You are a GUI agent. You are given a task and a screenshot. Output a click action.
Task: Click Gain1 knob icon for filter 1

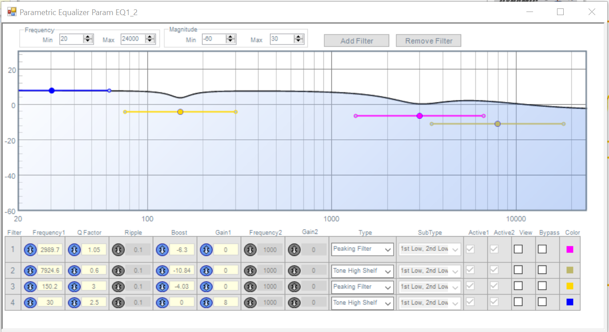point(206,250)
